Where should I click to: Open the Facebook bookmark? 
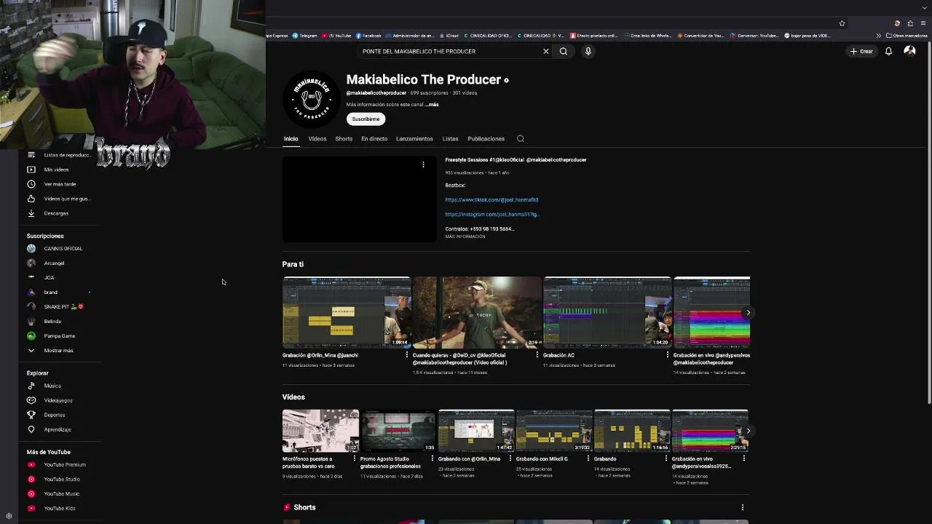368,36
